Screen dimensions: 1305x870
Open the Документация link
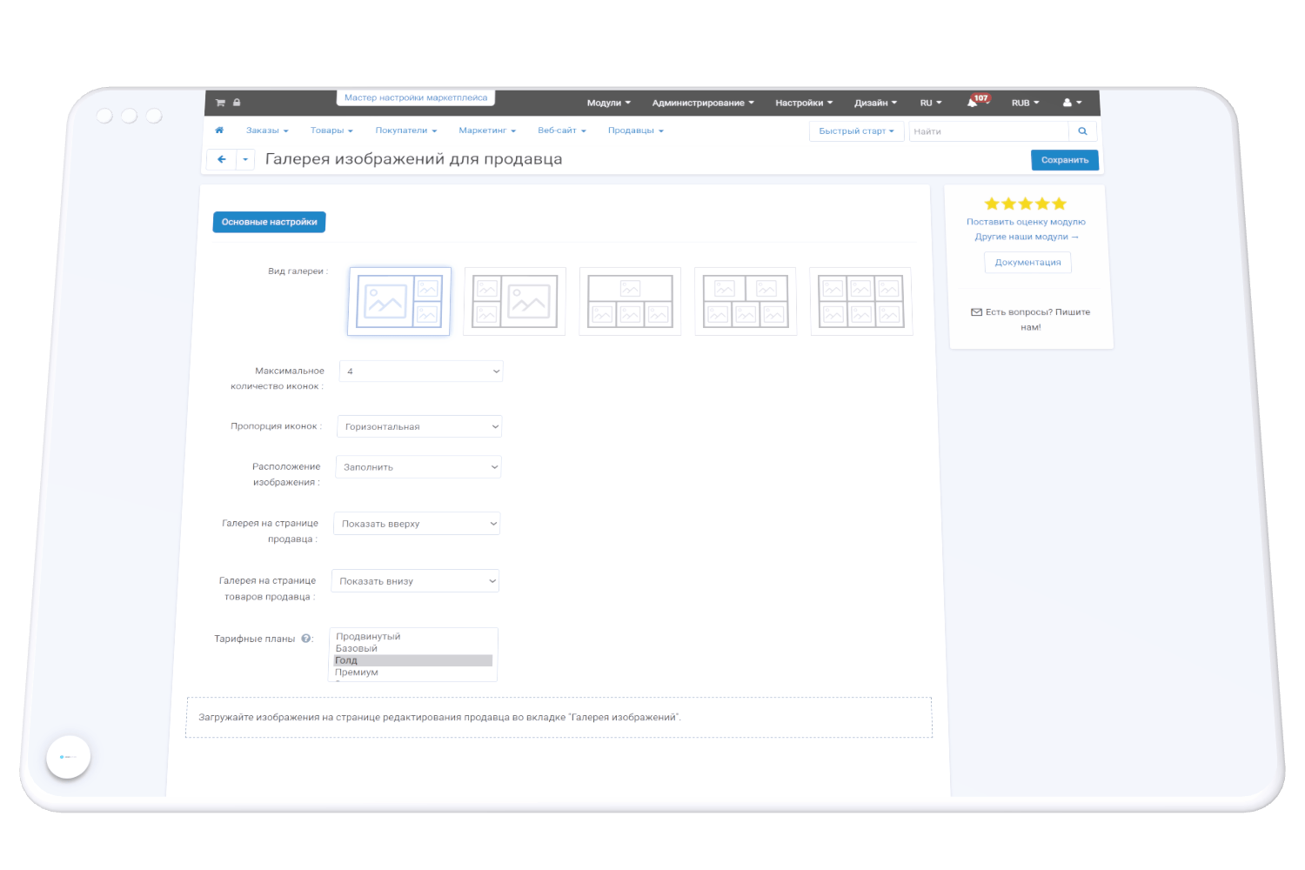[1027, 263]
